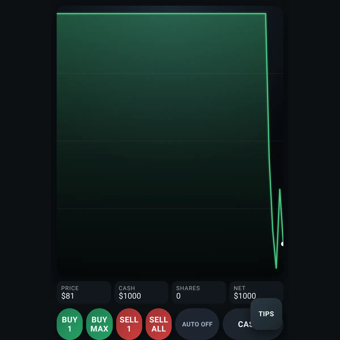Click the flat top line of the price chart
The height and width of the screenshot is (340, 340).
click(161, 13)
